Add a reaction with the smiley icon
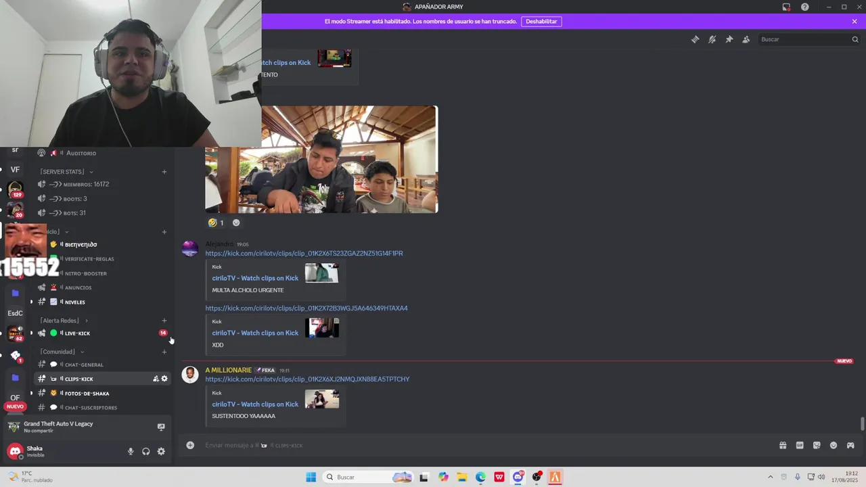 [x=236, y=223]
